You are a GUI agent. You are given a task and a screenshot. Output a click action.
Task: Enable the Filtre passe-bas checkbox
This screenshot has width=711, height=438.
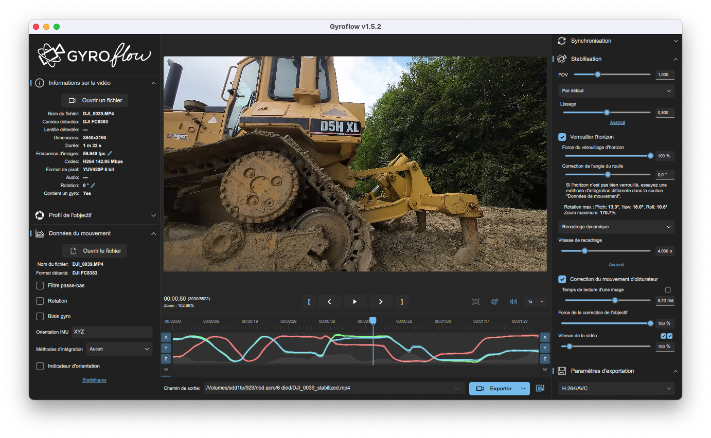point(40,285)
